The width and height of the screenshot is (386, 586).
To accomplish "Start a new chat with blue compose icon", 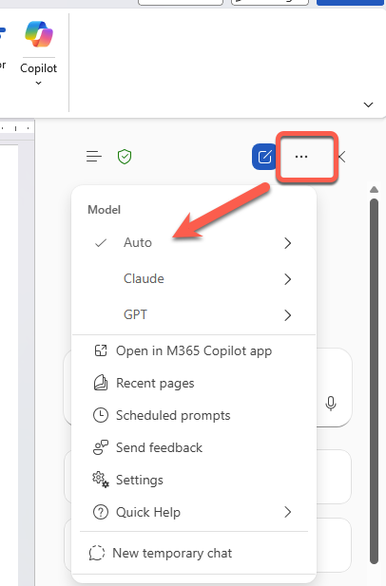I will click(x=264, y=157).
